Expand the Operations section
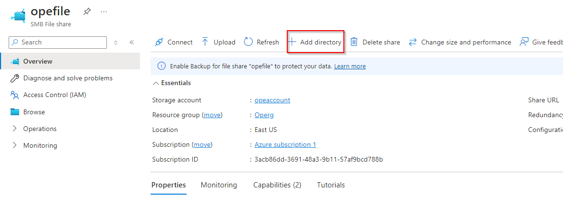Image resolution: width=563 pixels, height=208 pixels. coord(14,129)
